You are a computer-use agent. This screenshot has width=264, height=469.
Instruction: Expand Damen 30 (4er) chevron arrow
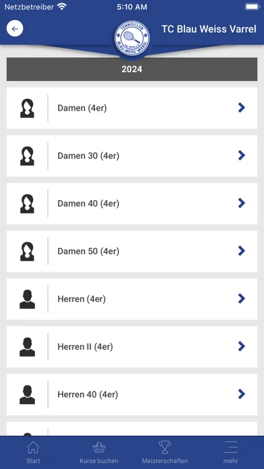242,156
